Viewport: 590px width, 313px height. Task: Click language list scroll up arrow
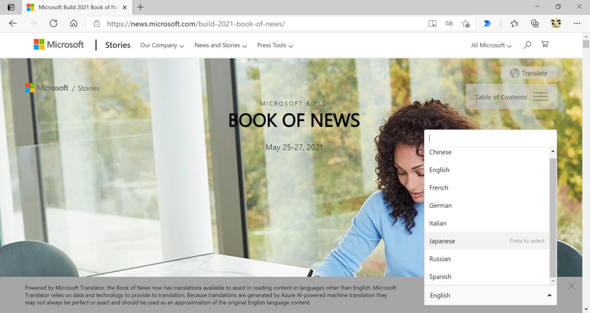(x=553, y=151)
